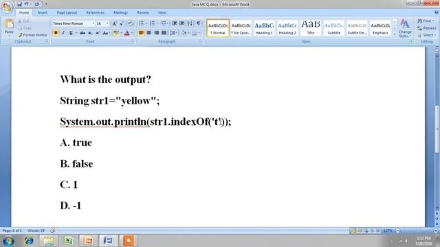The height and width of the screenshot is (247, 440).
Task: Apply Subtitle style
Action: click(x=334, y=28)
